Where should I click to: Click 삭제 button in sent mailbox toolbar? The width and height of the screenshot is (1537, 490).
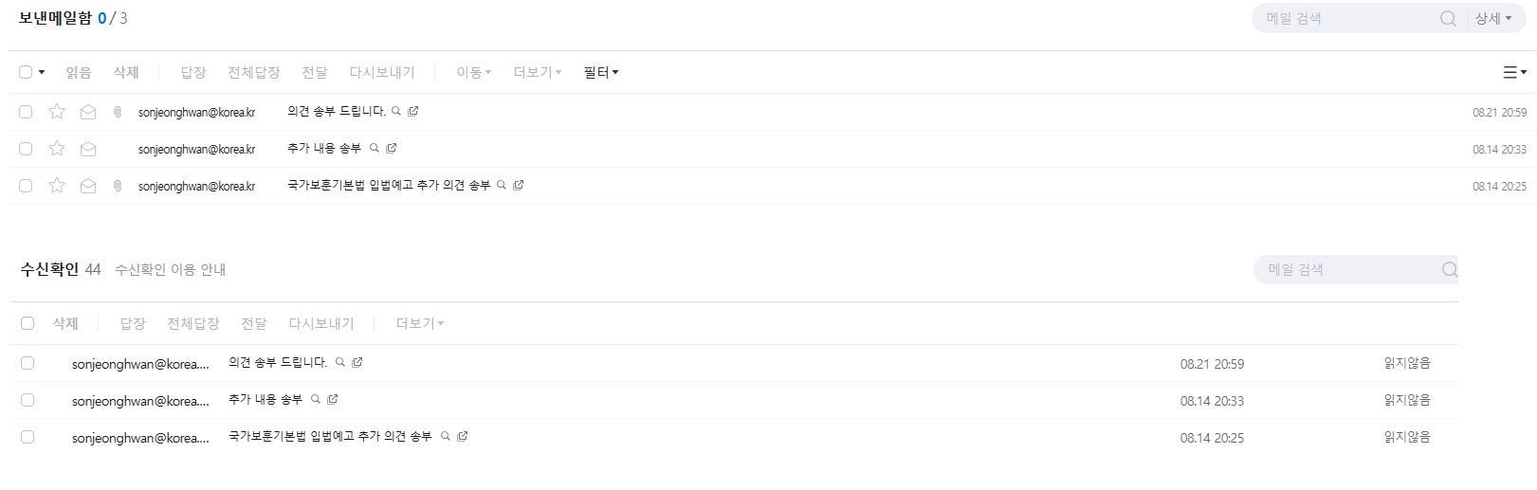pos(126,72)
